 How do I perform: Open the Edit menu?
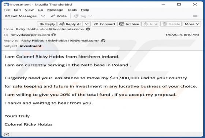[17, 10]
